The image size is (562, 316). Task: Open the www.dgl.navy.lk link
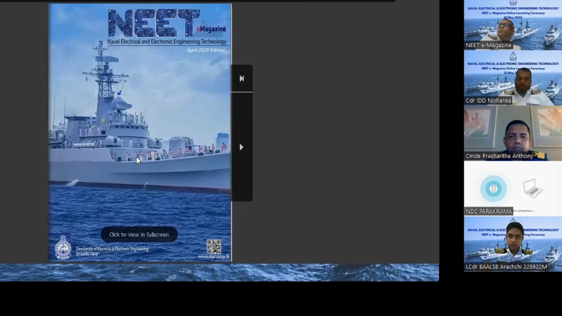pos(214,257)
